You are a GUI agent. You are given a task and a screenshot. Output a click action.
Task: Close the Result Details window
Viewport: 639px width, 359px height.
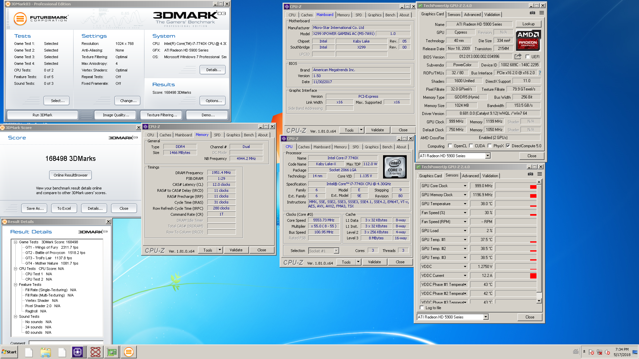pos(108,222)
